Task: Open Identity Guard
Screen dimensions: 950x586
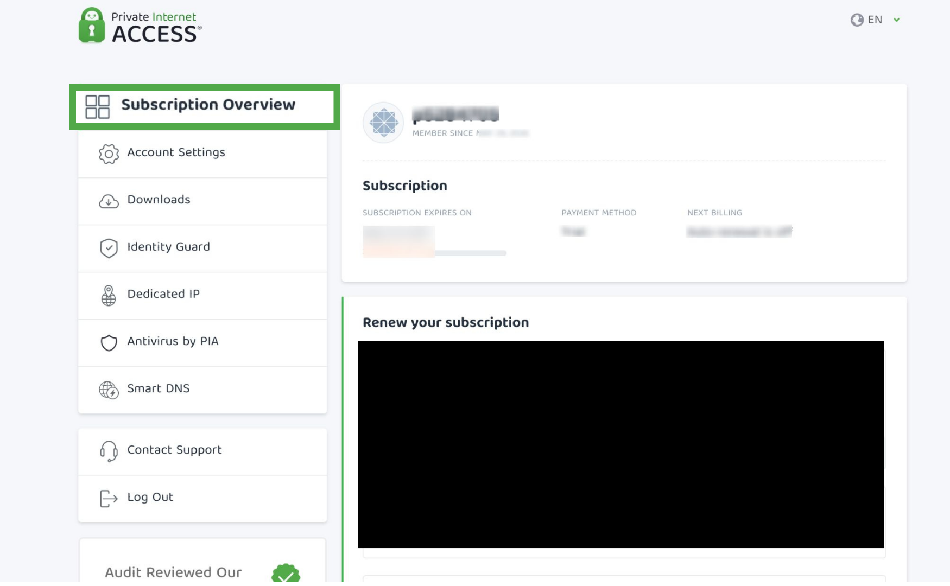Action: [x=202, y=249]
